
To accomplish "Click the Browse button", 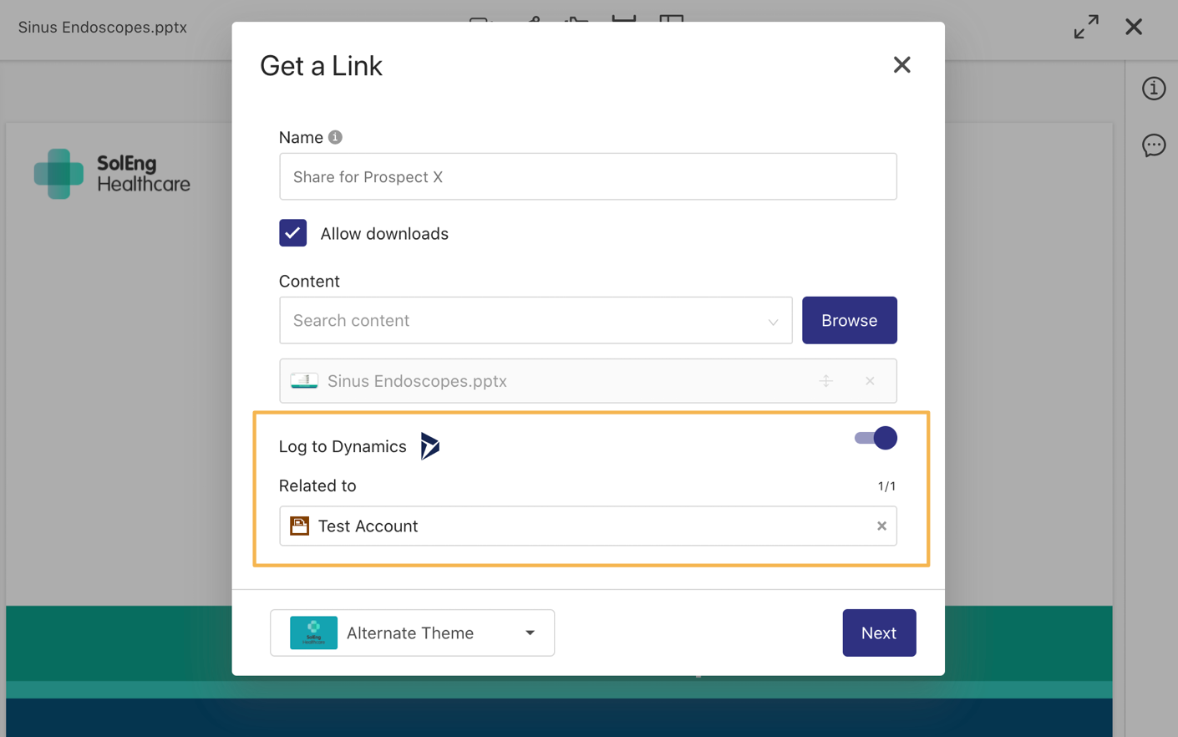I will [x=850, y=320].
